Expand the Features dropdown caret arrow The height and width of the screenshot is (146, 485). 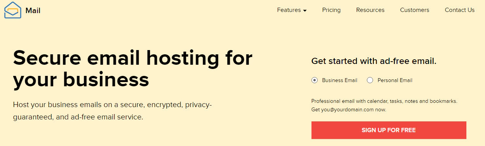tap(305, 11)
